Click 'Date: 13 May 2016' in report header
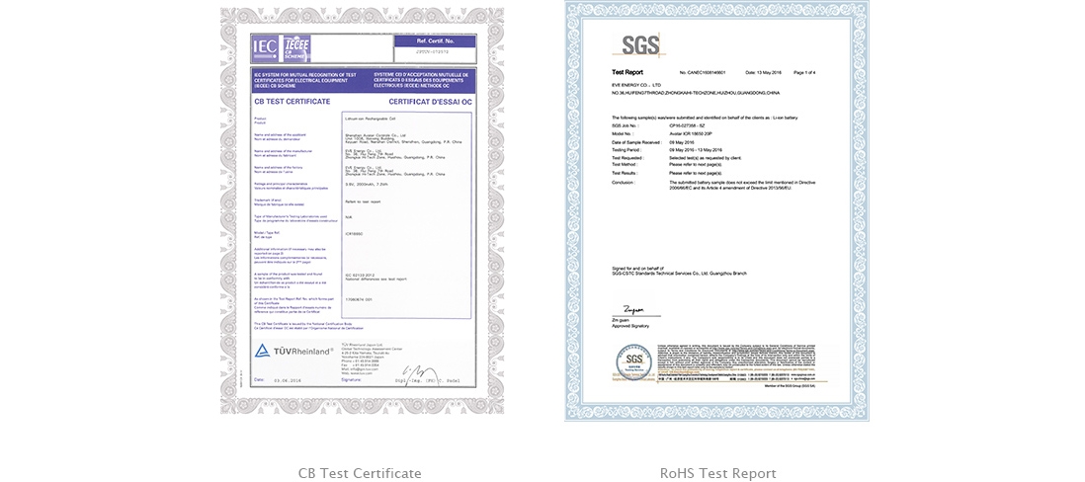1085x482 pixels. pos(763,73)
